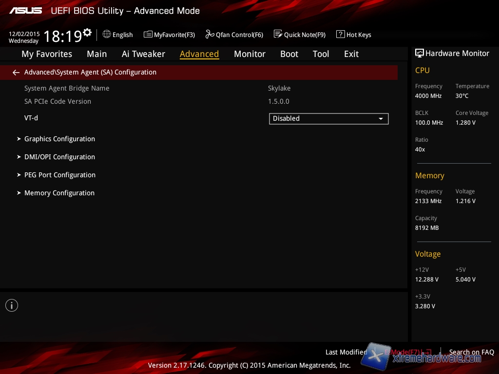
Task: Switch to the Monitor tab
Action: click(249, 54)
